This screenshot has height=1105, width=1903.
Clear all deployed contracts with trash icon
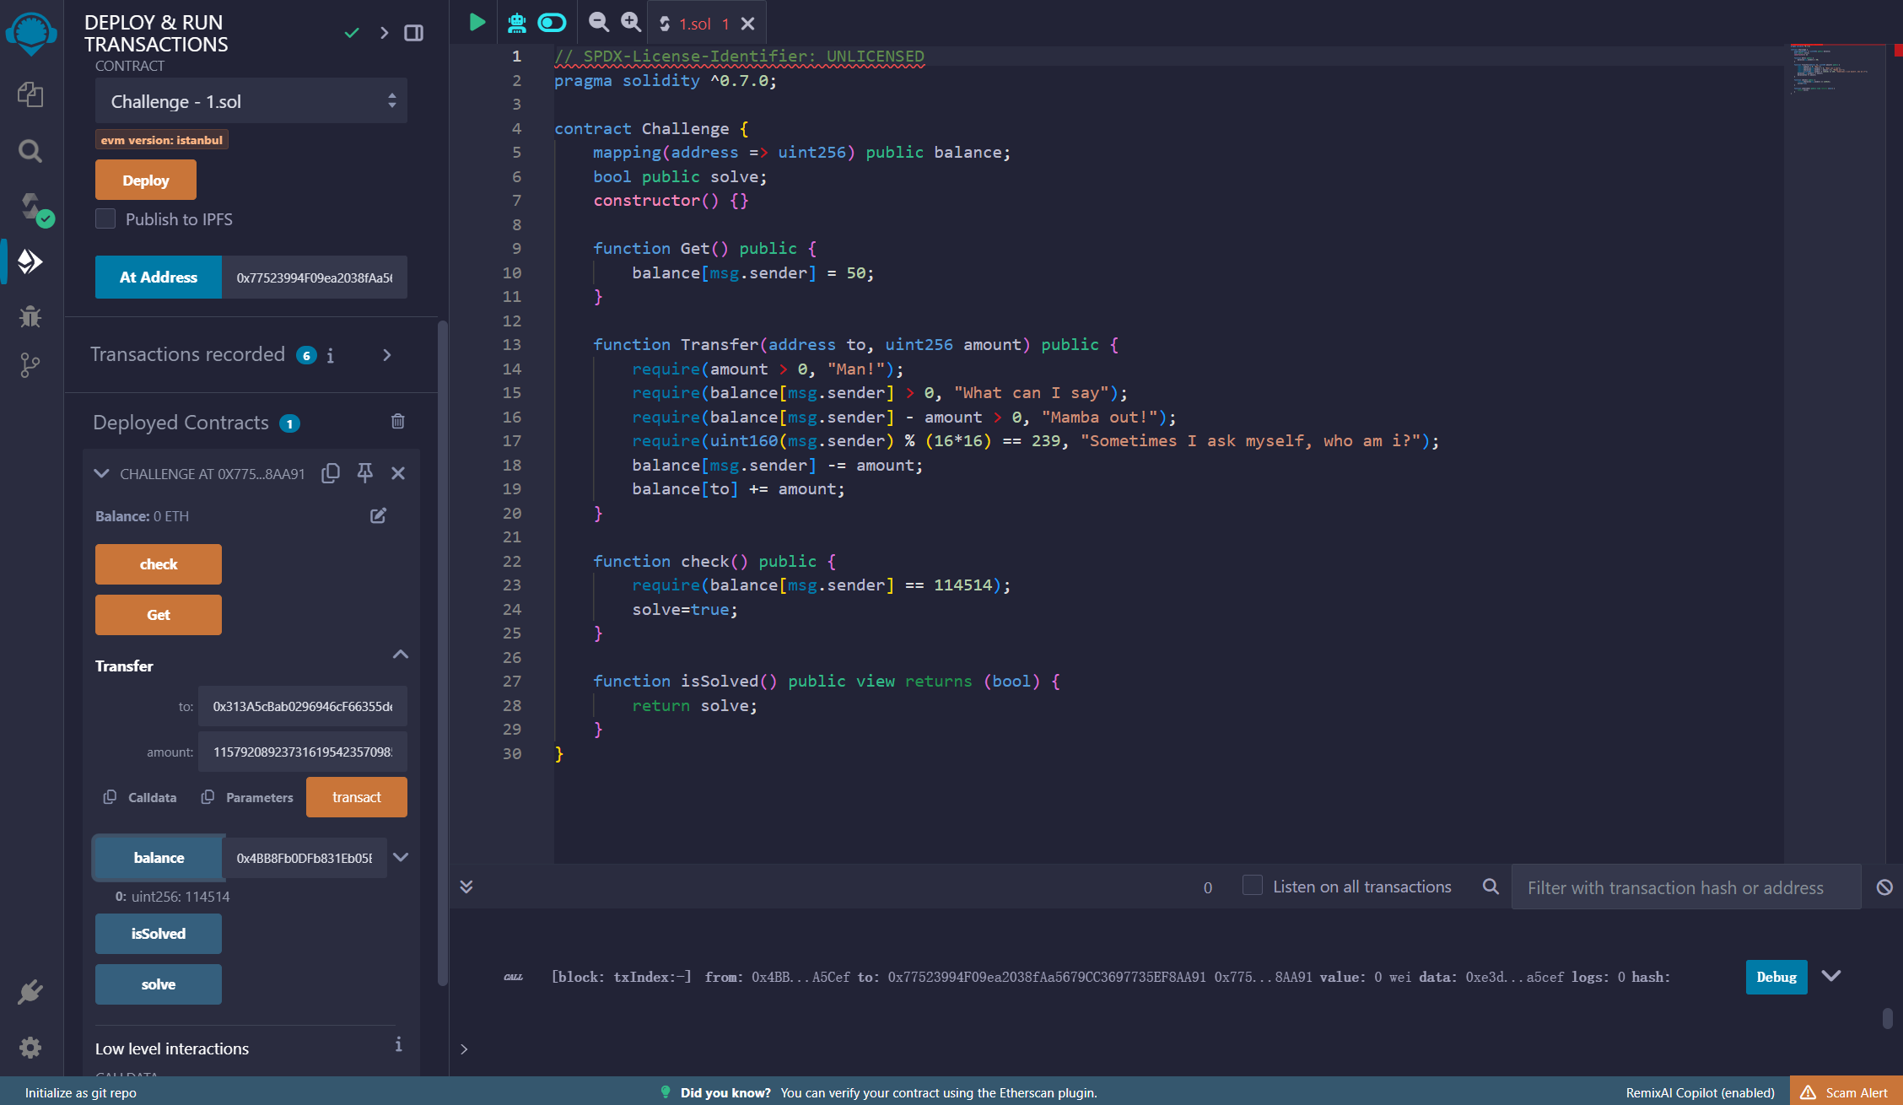(x=398, y=421)
